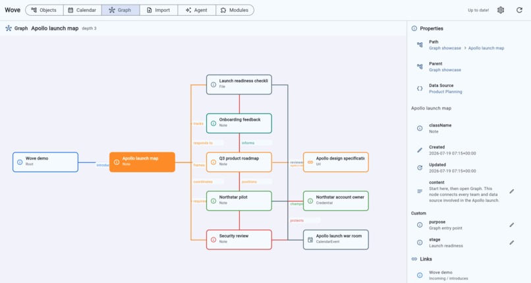This screenshot has height=283, width=531.
Task: Click the className info icon
Action: [420, 128]
